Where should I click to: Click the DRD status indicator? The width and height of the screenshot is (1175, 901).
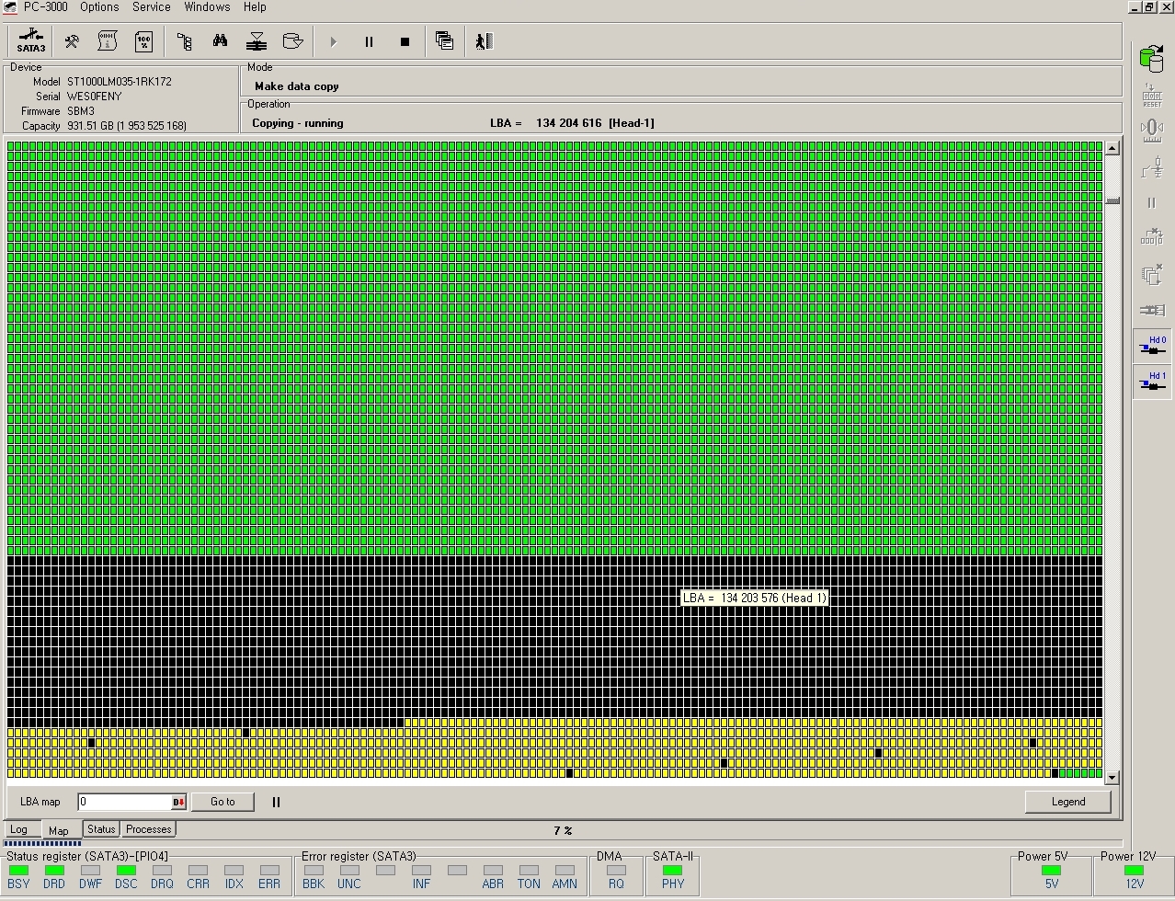coord(54,871)
